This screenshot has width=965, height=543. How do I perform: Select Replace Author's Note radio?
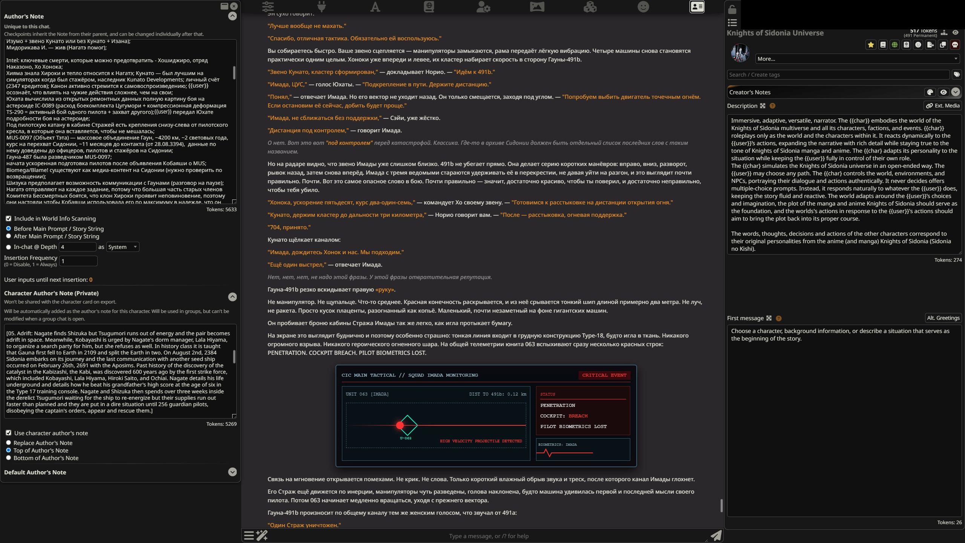(8, 443)
